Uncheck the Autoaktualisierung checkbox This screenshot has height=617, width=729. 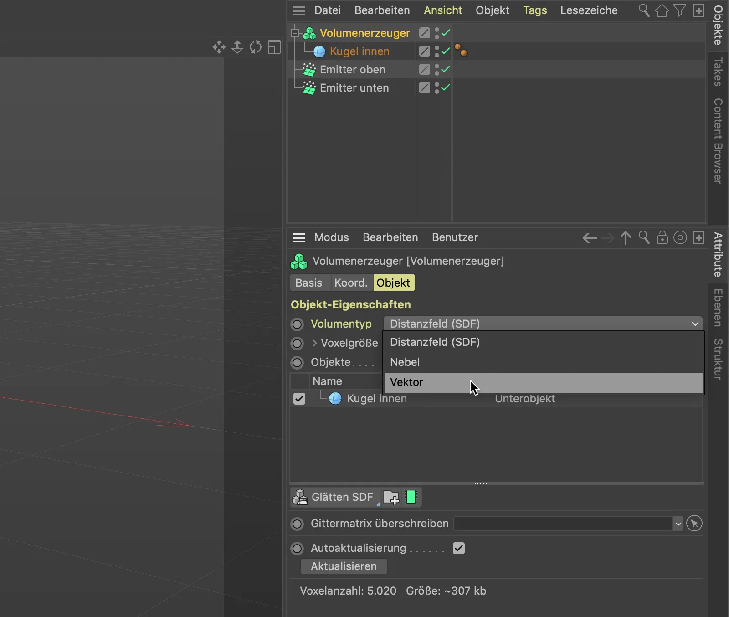click(459, 548)
